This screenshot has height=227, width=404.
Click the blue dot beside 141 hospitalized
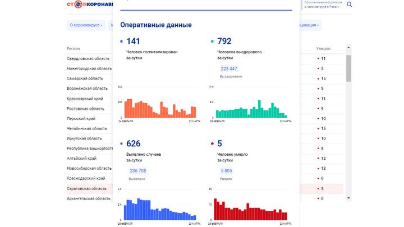pyautogui.click(x=121, y=41)
